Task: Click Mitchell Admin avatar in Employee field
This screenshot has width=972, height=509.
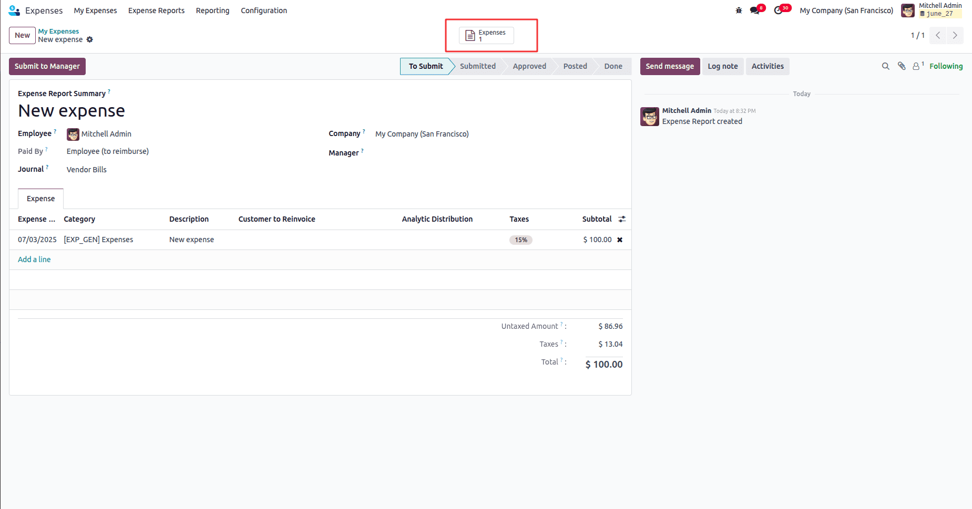Action: (73, 134)
